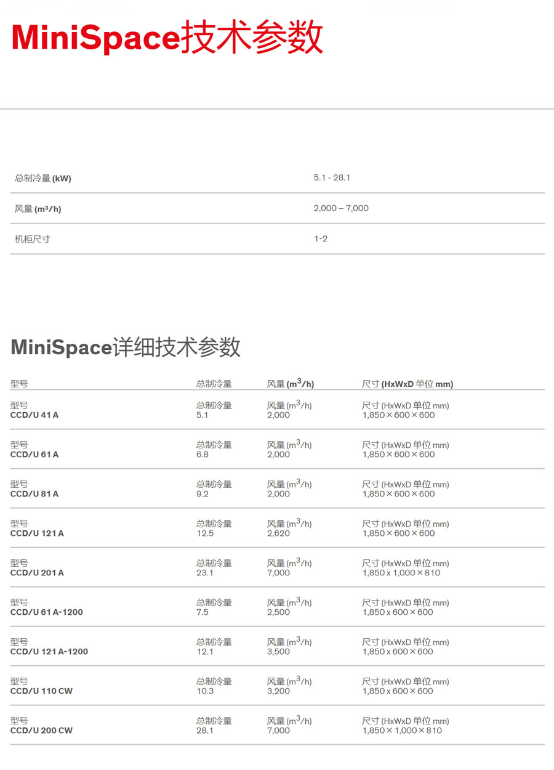Image resolution: width=554 pixels, height=770 pixels.
Task: Select the value 2,000 – 7,000
Action: click(x=341, y=208)
